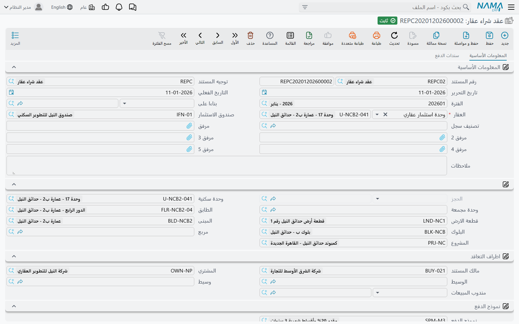Click the طباعة (Print) icon

(376, 35)
